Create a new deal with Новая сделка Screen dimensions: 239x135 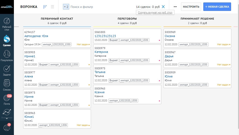click(217, 7)
